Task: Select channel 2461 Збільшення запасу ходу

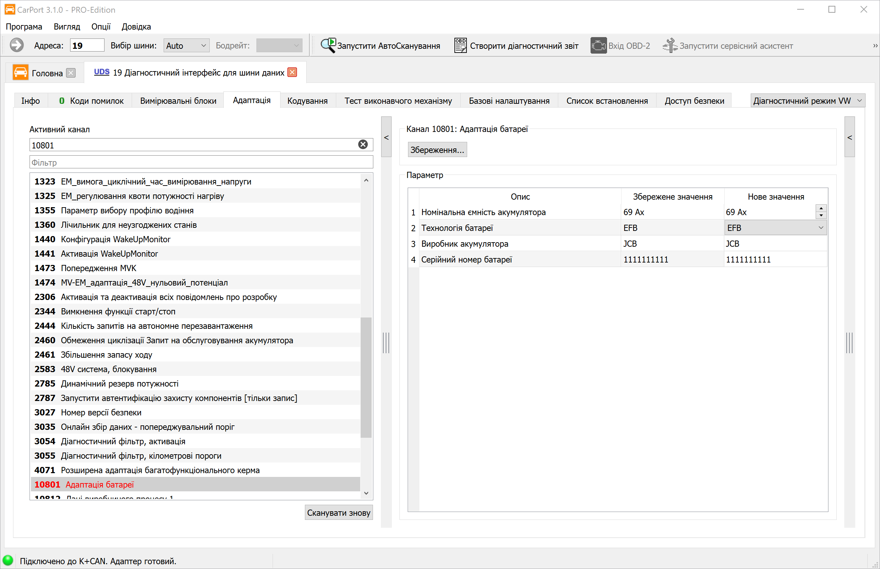Action: (195, 355)
